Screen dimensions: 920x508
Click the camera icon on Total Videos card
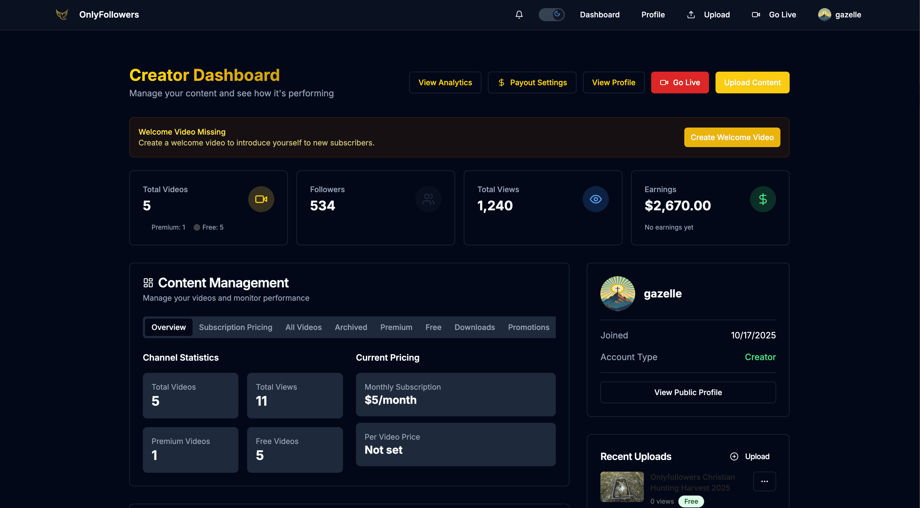pos(261,199)
